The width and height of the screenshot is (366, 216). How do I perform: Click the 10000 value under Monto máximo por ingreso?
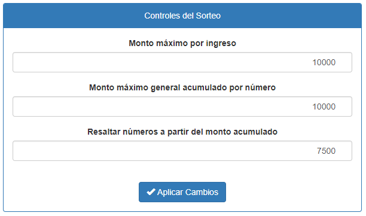point(324,62)
